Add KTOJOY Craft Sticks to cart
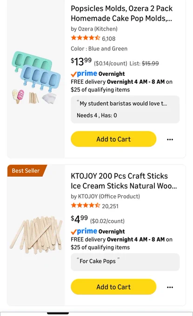 click(113, 287)
